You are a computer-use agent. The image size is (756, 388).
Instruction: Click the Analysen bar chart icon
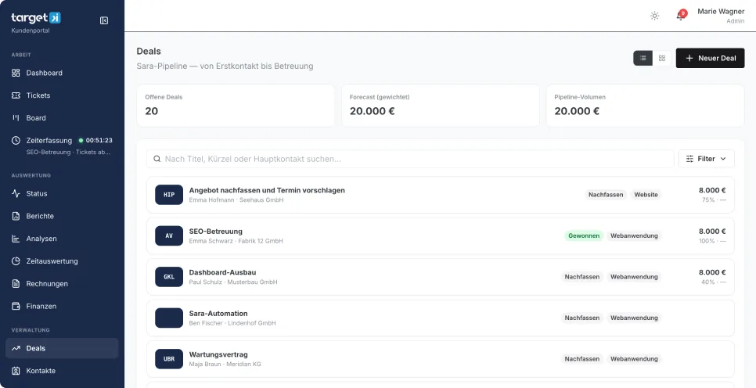pyautogui.click(x=16, y=239)
